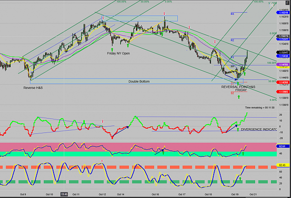This screenshot has width=291, height=198.
Task: Click the F button in top-right corner
Action: (x=288, y=3)
